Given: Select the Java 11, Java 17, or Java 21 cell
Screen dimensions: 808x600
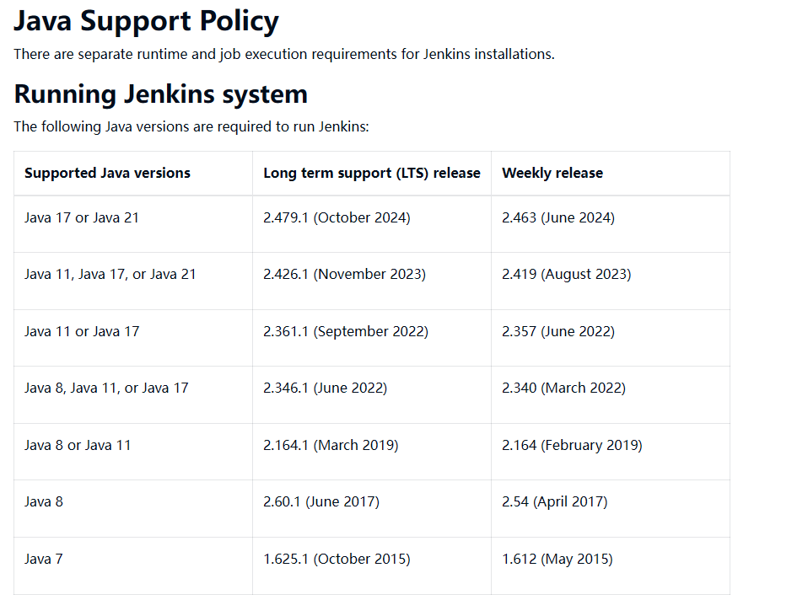Looking at the screenshot, I should click(110, 274).
